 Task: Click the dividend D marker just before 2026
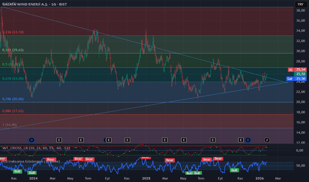(x=248, y=140)
